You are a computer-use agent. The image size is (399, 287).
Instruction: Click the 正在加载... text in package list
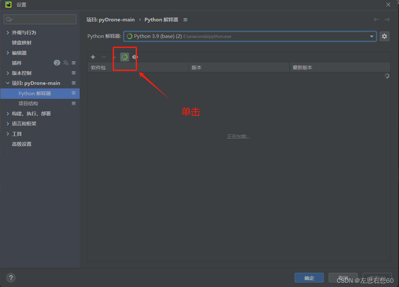pyautogui.click(x=239, y=137)
